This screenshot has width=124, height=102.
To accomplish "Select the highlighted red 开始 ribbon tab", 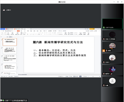I will coord(18,31).
